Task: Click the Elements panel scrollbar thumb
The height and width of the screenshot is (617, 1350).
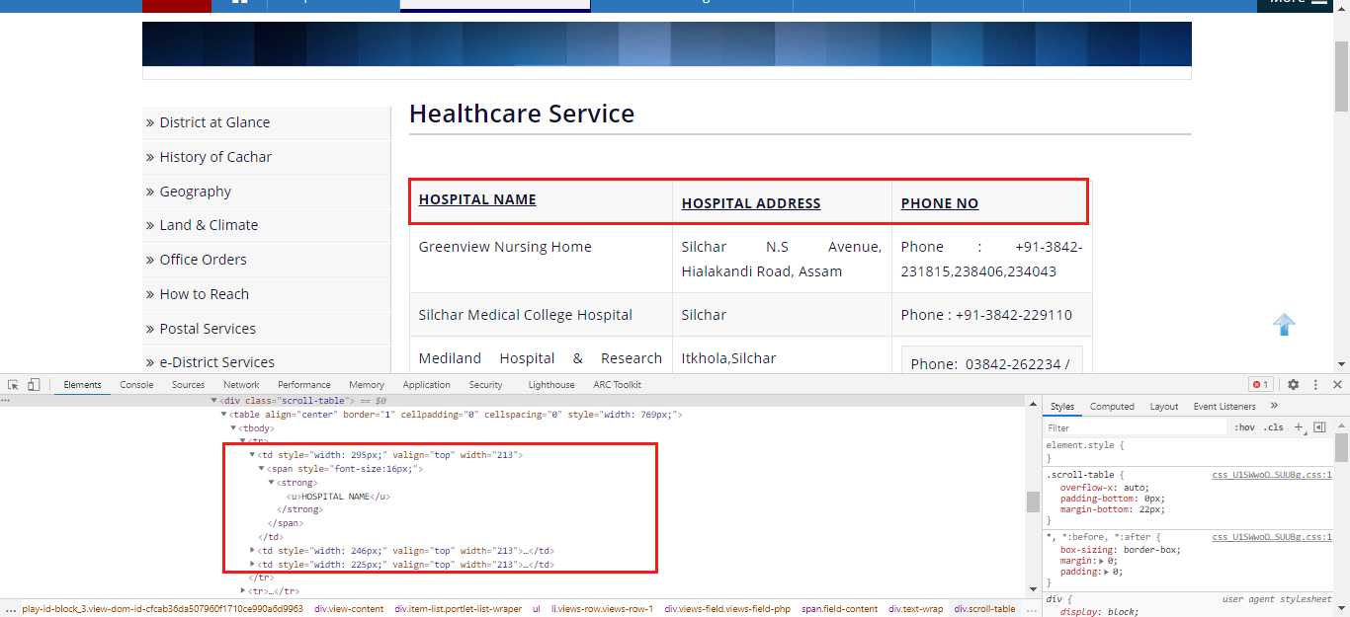Action: click(x=1033, y=501)
